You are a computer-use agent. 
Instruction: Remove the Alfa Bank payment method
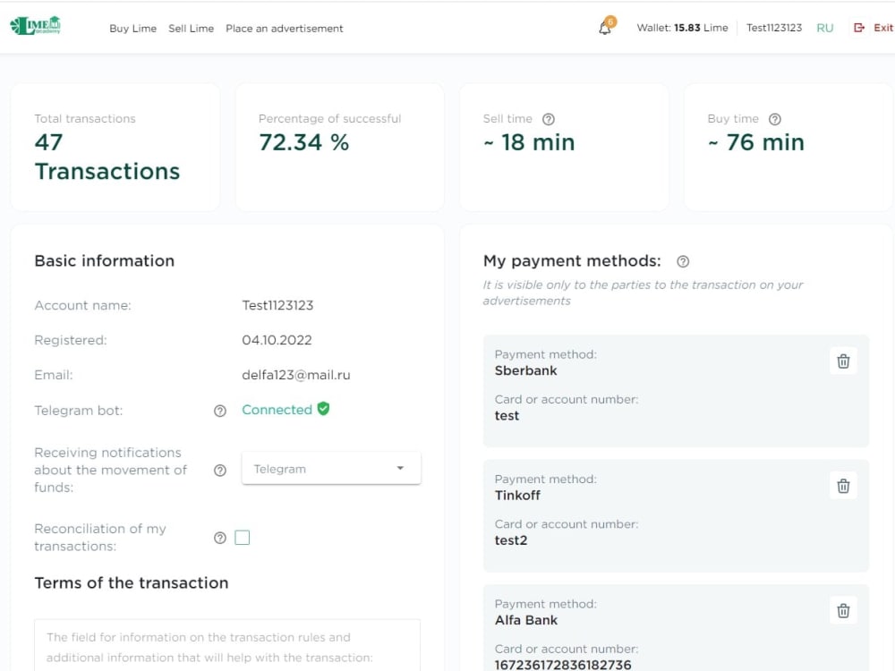coord(843,610)
